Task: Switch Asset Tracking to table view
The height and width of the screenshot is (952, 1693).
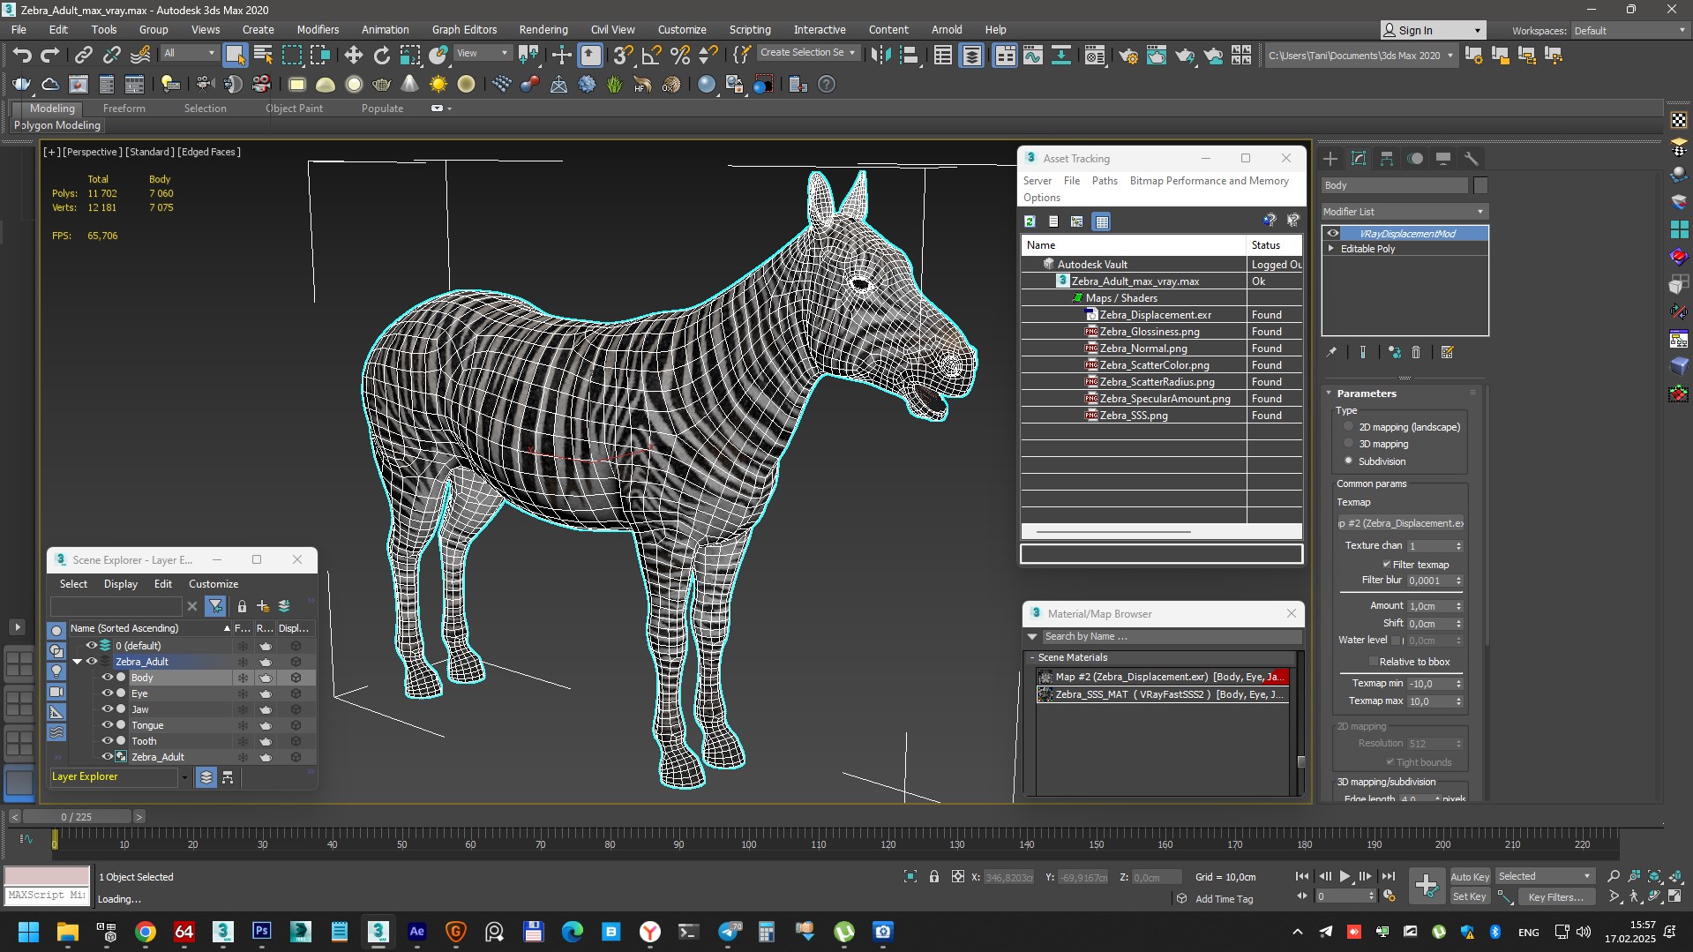Action: (1102, 221)
